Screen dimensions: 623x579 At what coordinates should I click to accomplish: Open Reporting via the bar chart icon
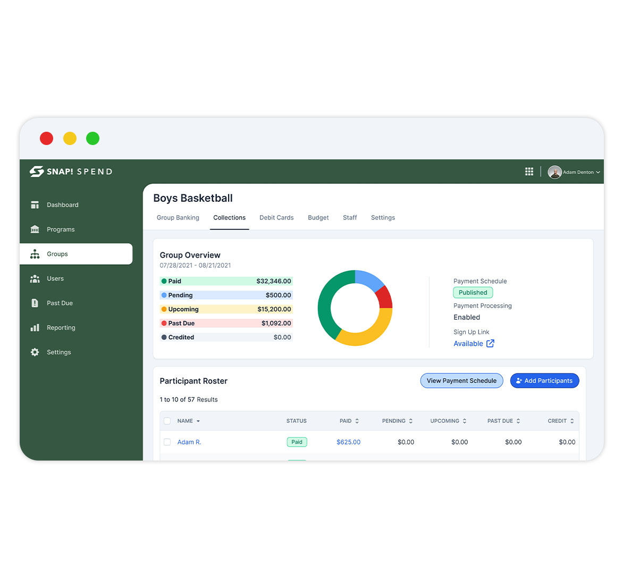coord(35,328)
